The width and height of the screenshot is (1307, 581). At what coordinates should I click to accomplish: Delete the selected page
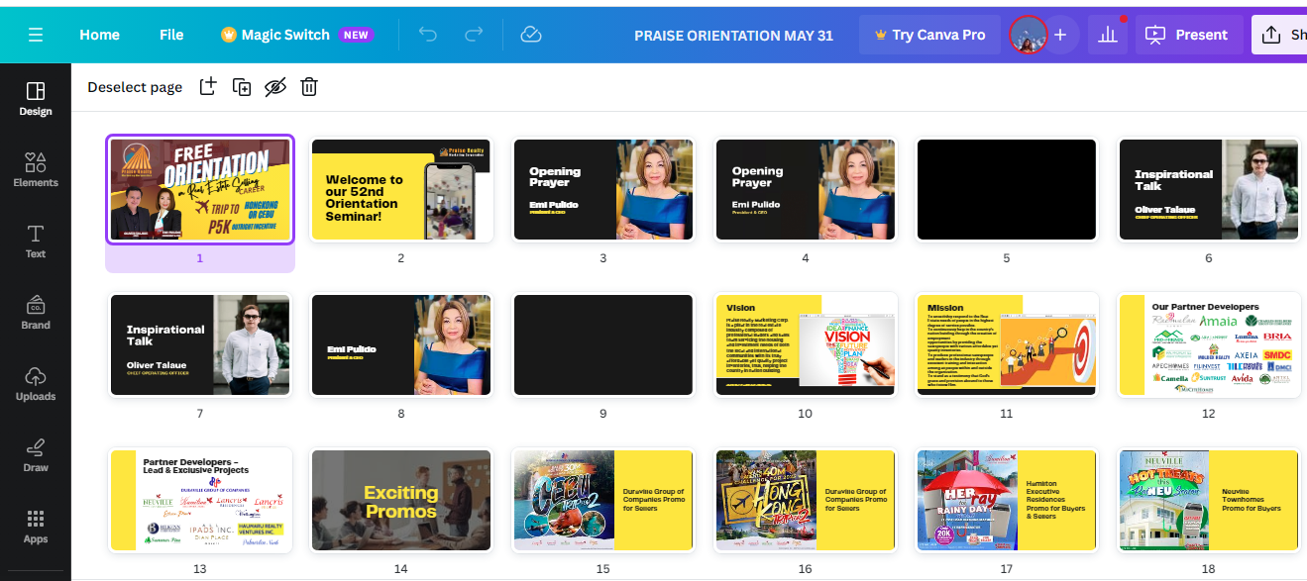tap(309, 87)
